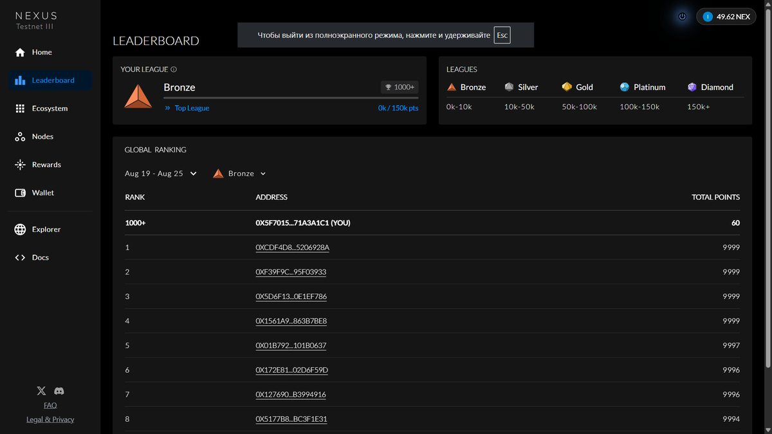This screenshot has width=772, height=434.
Task: Click the Home house icon
Action: click(20, 52)
